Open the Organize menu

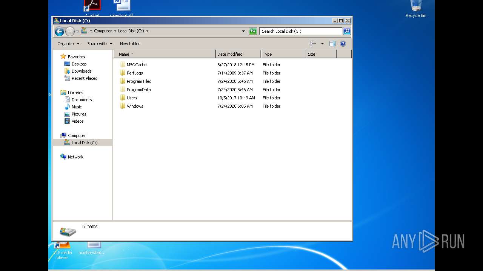(69, 44)
